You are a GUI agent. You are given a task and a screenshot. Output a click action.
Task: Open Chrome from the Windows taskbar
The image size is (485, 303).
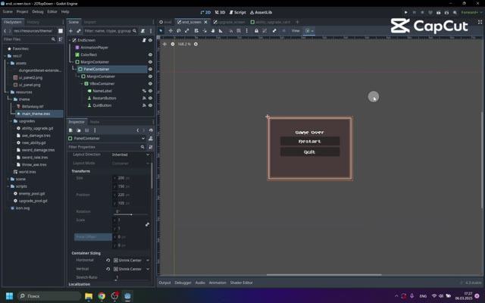pyautogui.click(x=102, y=296)
